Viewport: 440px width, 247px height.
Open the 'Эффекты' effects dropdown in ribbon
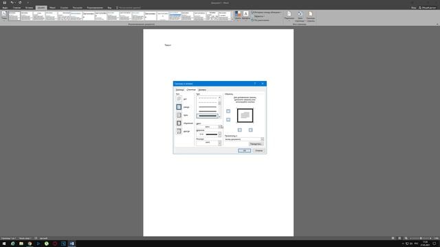(x=258, y=16)
